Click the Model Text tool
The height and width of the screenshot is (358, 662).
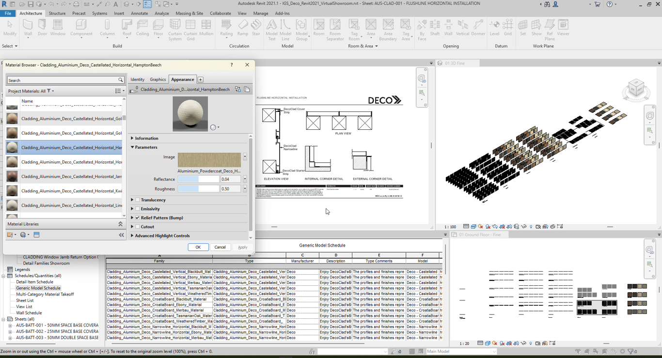coord(271,27)
